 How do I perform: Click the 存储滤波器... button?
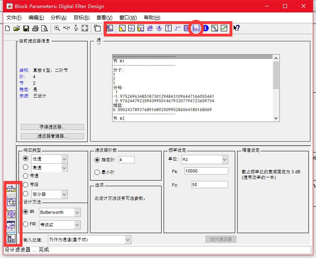tap(52, 127)
